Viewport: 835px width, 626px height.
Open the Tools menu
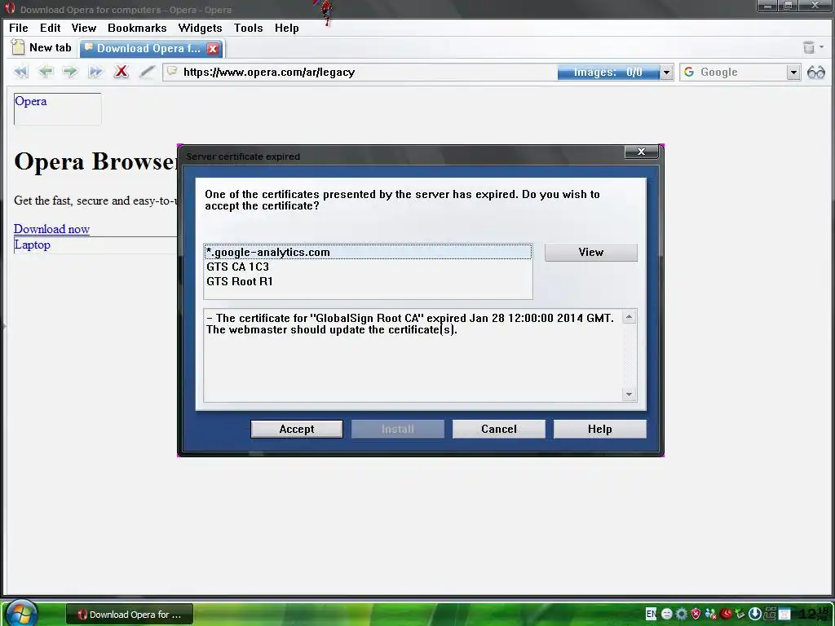pyautogui.click(x=248, y=28)
